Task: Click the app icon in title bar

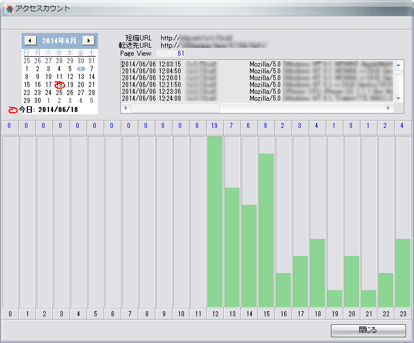Action: [9, 9]
